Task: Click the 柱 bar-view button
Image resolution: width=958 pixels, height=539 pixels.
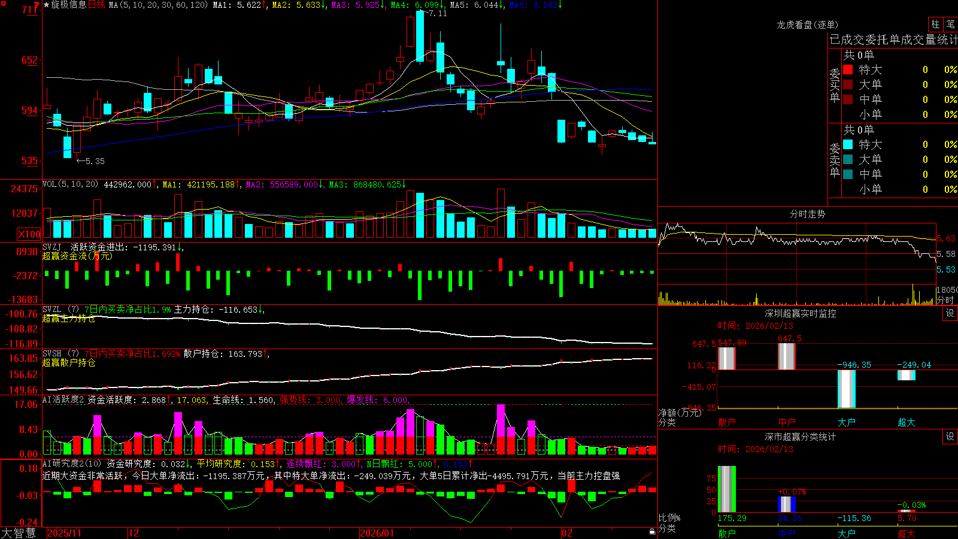Action: [935, 25]
